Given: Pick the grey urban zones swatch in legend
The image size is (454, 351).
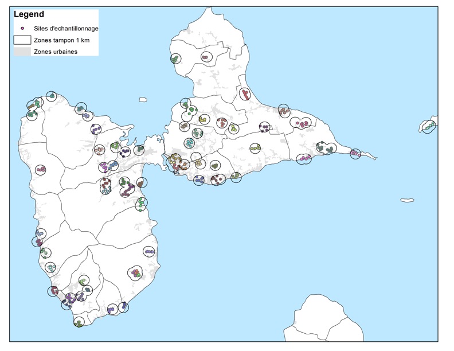Looking at the screenshot, I should (x=22, y=52).
